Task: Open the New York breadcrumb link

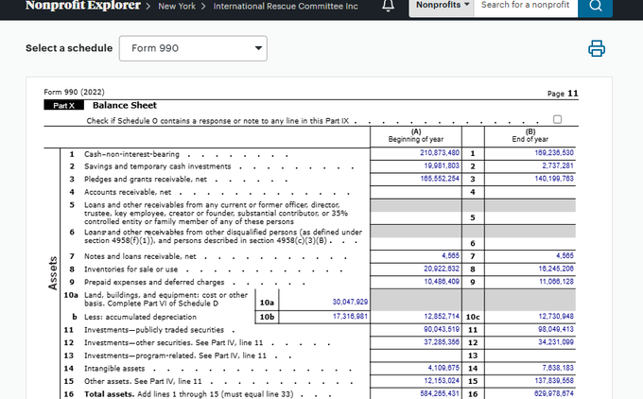Action: pos(177,7)
